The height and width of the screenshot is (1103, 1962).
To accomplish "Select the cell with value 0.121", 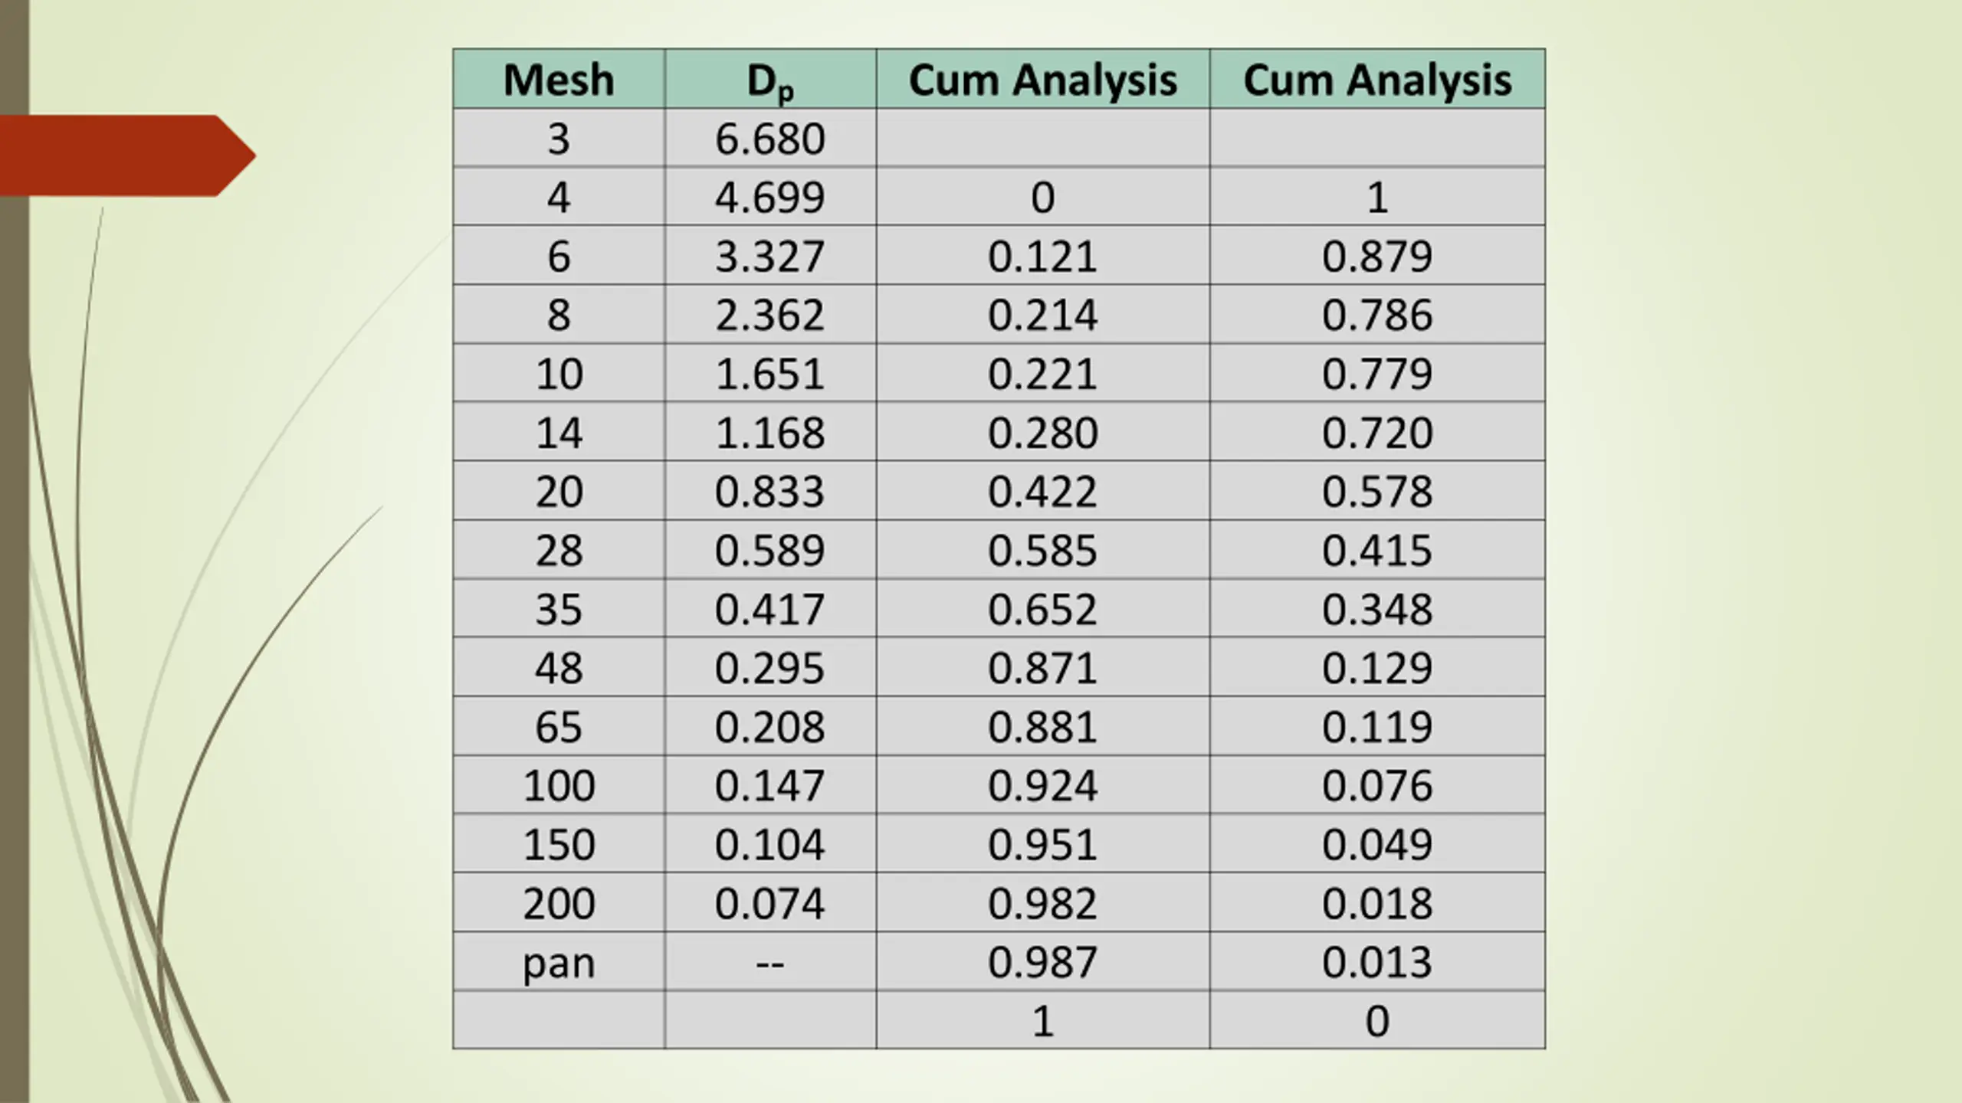I will (1043, 256).
